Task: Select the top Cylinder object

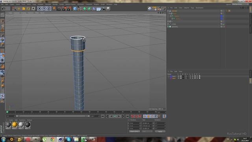Action: [174, 11]
